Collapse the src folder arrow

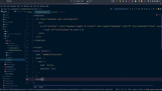tap(4, 38)
